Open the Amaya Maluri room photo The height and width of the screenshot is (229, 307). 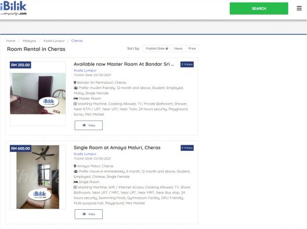click(x=38, y=177)
